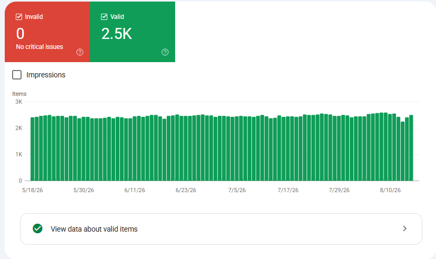Click the help icon on Valid card
Screen dimensions: 436x259
[x=165, y=52]
